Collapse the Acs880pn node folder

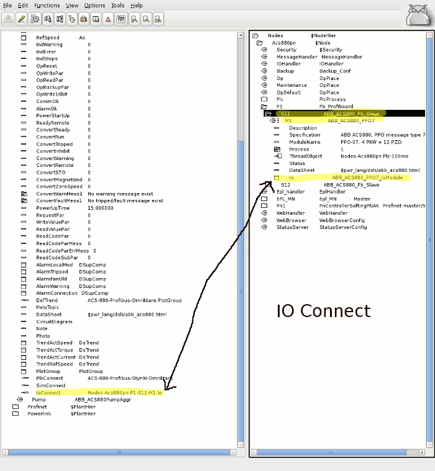[260, 43]
